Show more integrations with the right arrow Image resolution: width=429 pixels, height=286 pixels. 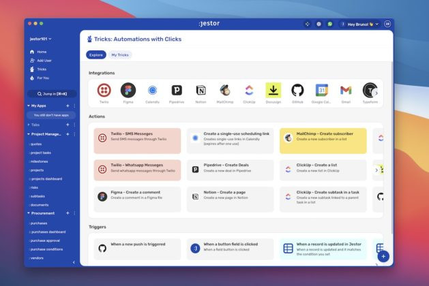(376, 93)
